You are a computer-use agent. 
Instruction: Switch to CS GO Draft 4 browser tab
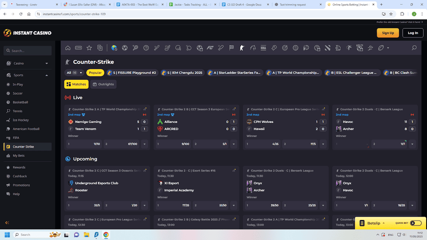click(245, 5)
